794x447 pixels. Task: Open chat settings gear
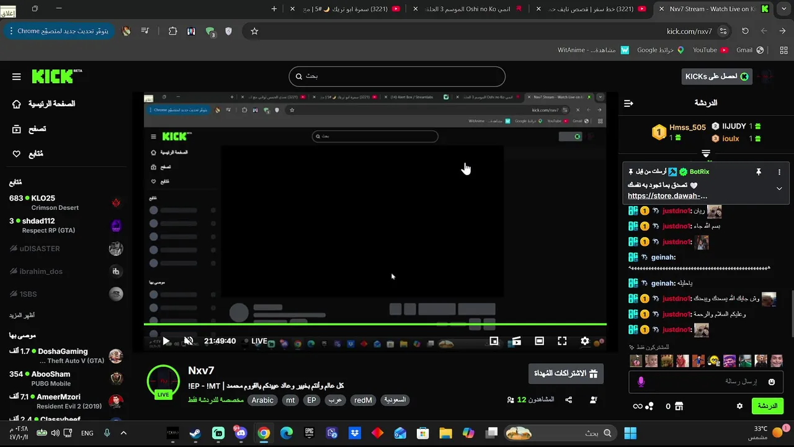[x=739, y=406]
